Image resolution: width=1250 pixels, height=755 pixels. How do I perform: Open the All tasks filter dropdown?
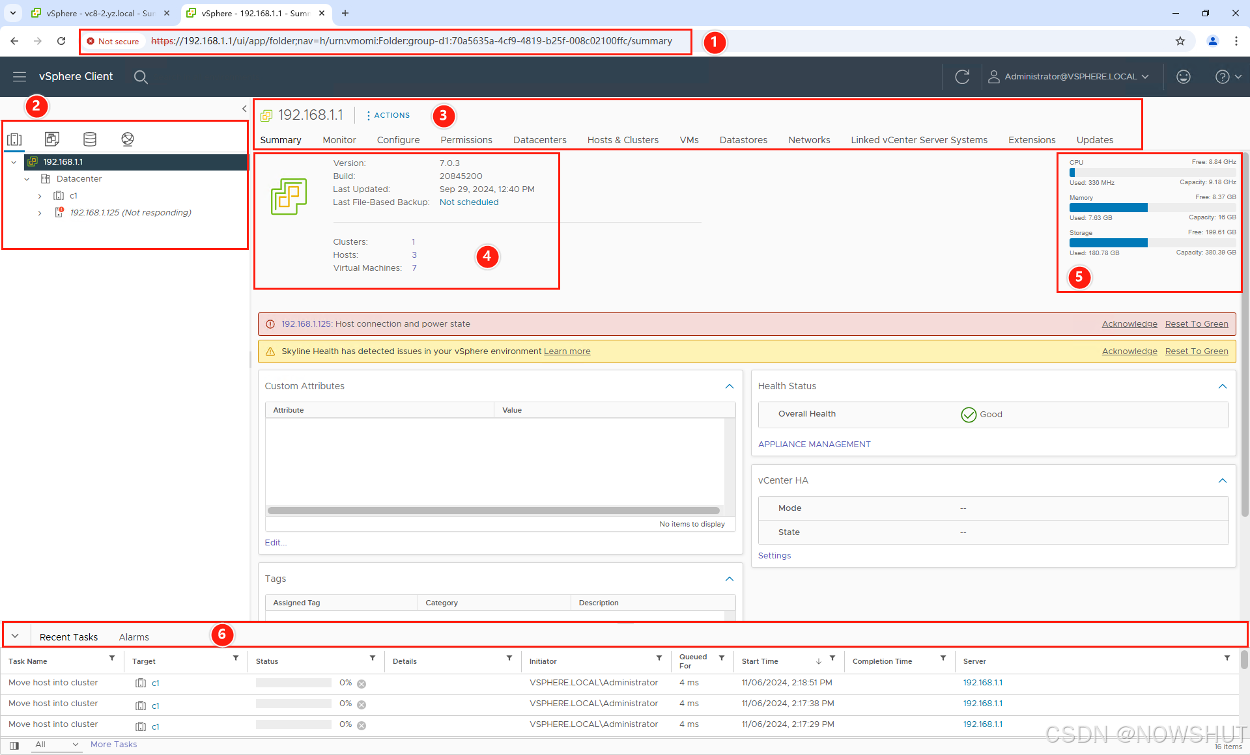tap(57, 745)
